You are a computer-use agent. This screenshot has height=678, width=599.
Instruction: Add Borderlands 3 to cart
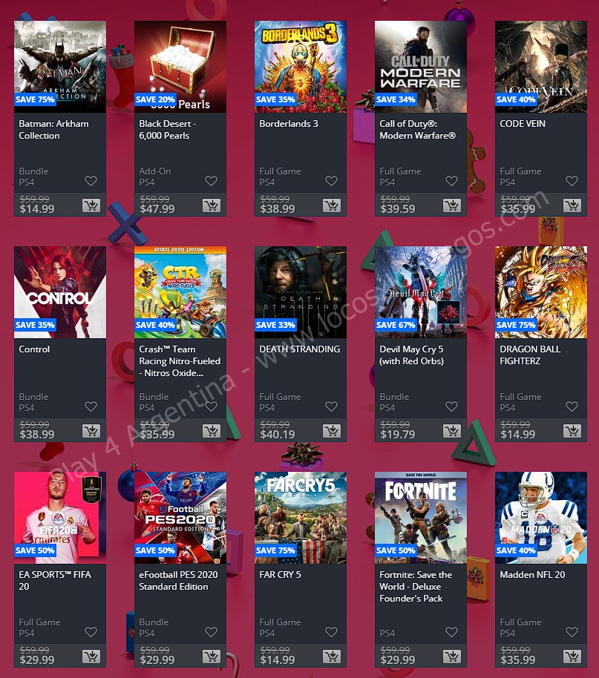pos(332,205)
